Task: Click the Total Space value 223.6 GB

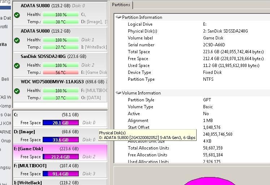Action: tap(233, 52)
